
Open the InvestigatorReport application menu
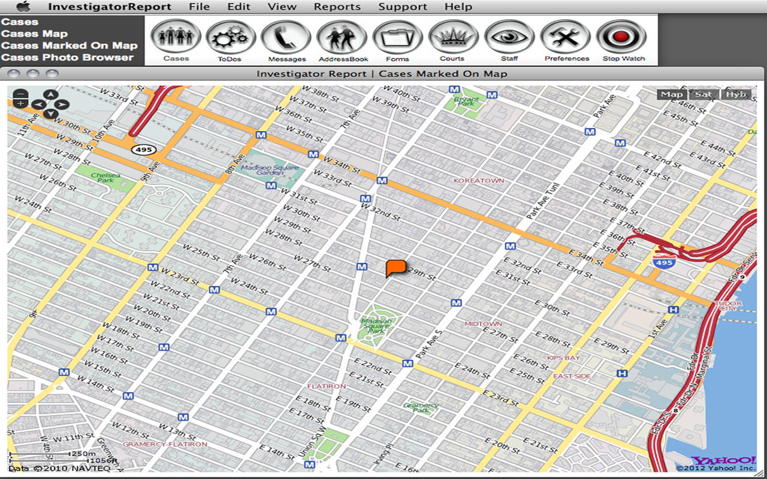110,7
